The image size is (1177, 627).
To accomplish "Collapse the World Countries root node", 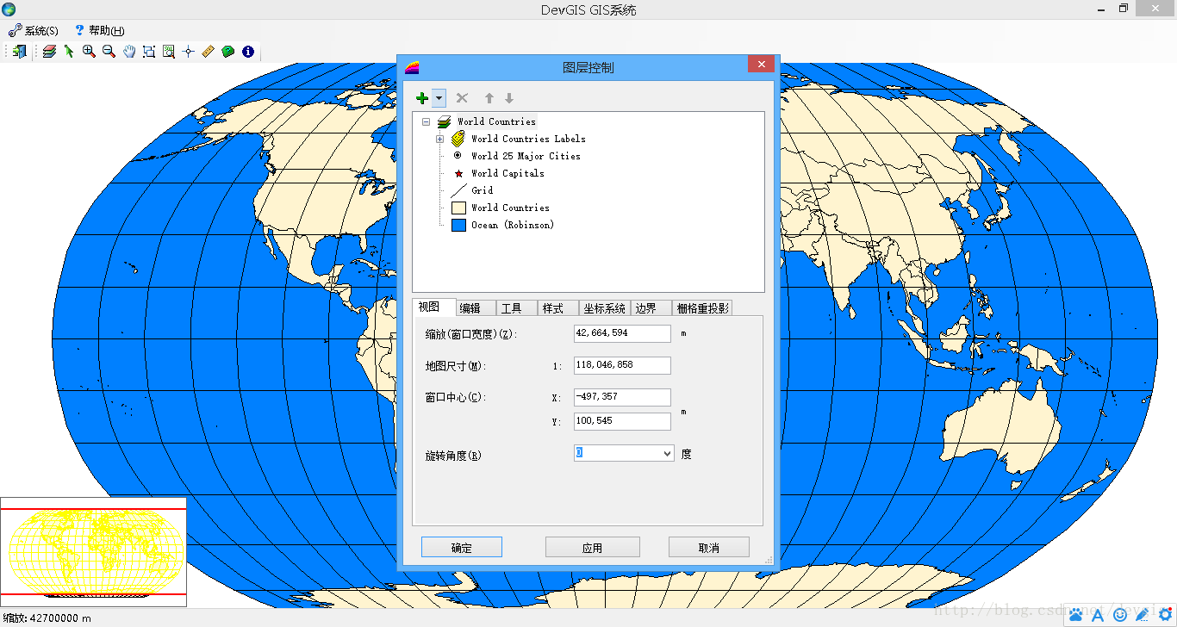I will point(426,121).
